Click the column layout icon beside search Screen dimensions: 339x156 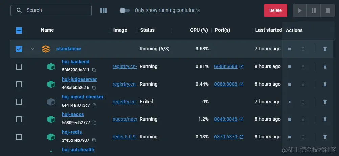(x=104, y=10)
